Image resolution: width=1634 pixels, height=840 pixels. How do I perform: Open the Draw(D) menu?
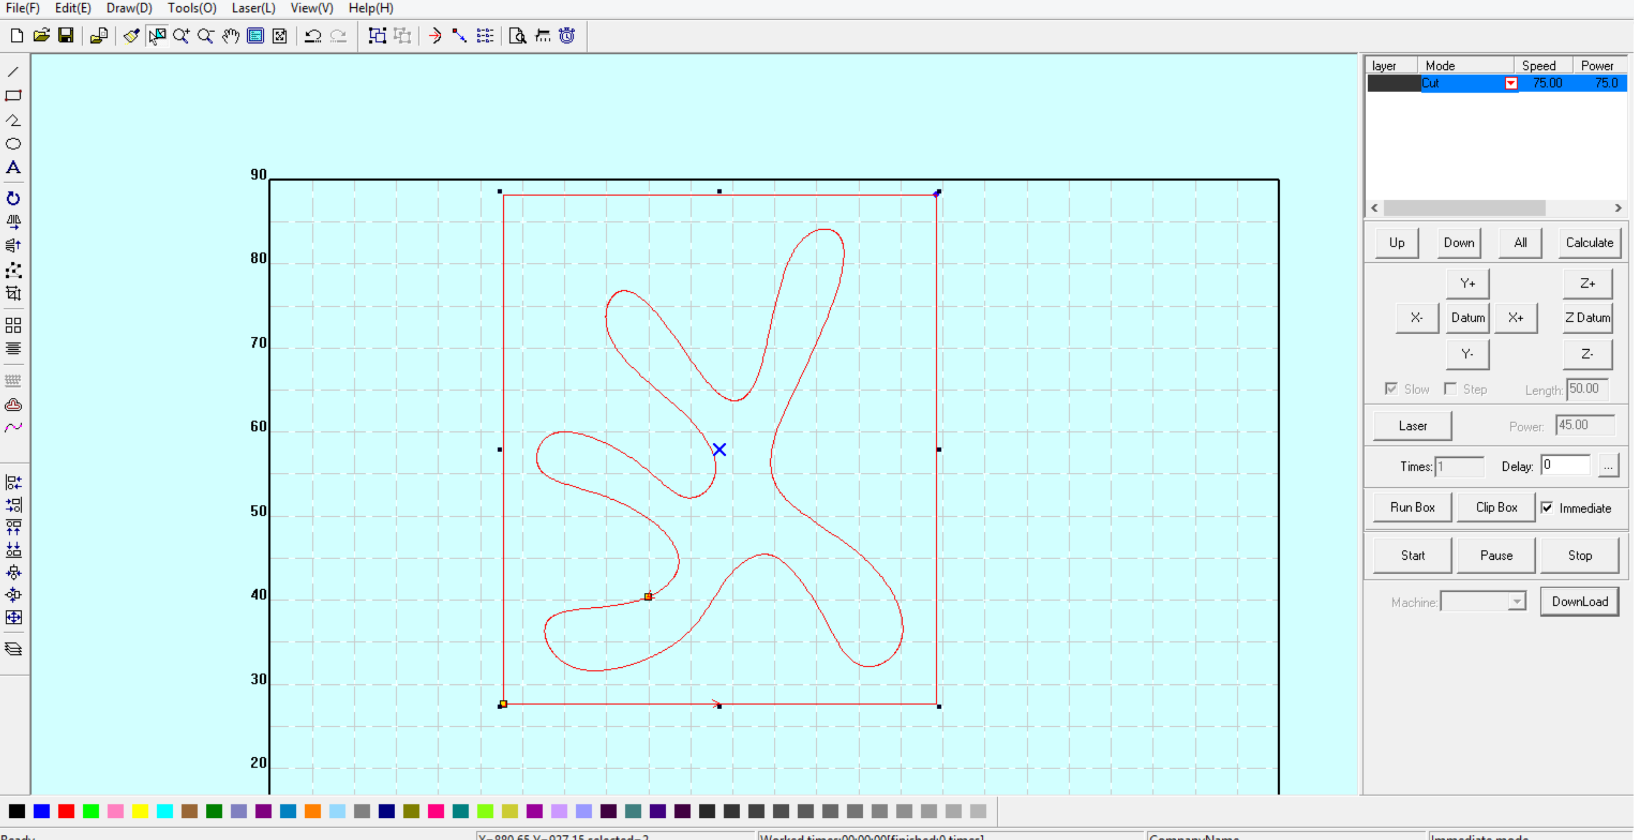coord(129,8)
